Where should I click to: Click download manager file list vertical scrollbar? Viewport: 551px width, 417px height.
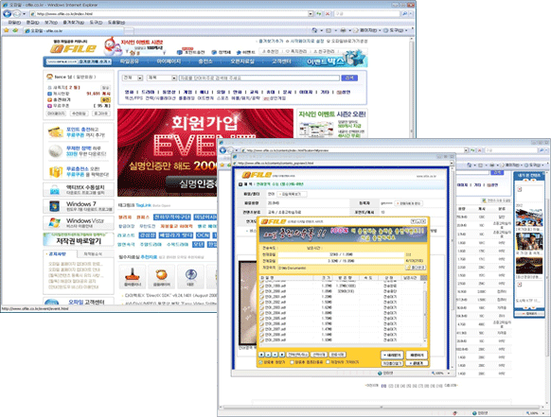click(x=424, y=312)
